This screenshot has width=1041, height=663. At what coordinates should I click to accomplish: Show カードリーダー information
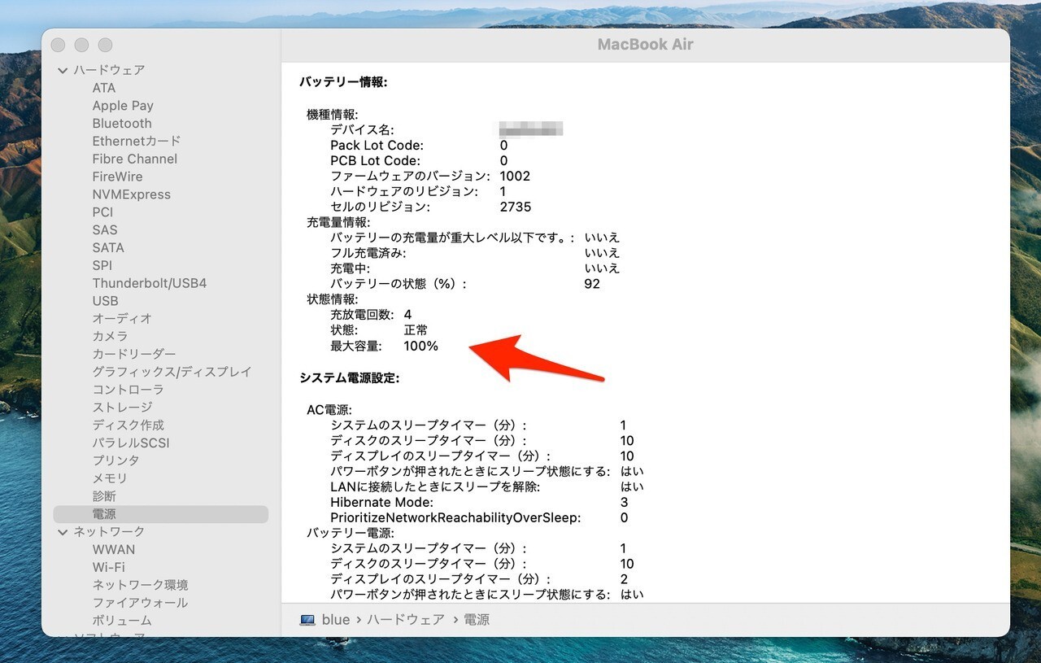pyautogui.click(x=134, y=355)
